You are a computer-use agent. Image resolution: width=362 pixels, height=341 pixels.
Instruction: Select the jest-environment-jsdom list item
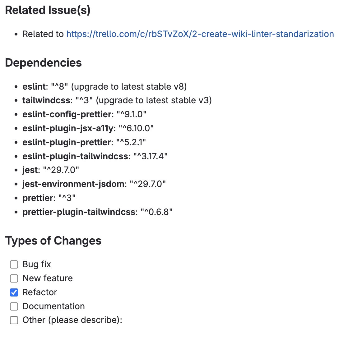(x=94, y=184)
